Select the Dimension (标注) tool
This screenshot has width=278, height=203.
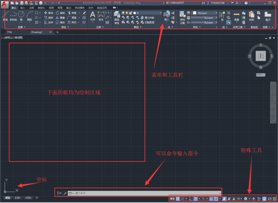tap(101, 16)
